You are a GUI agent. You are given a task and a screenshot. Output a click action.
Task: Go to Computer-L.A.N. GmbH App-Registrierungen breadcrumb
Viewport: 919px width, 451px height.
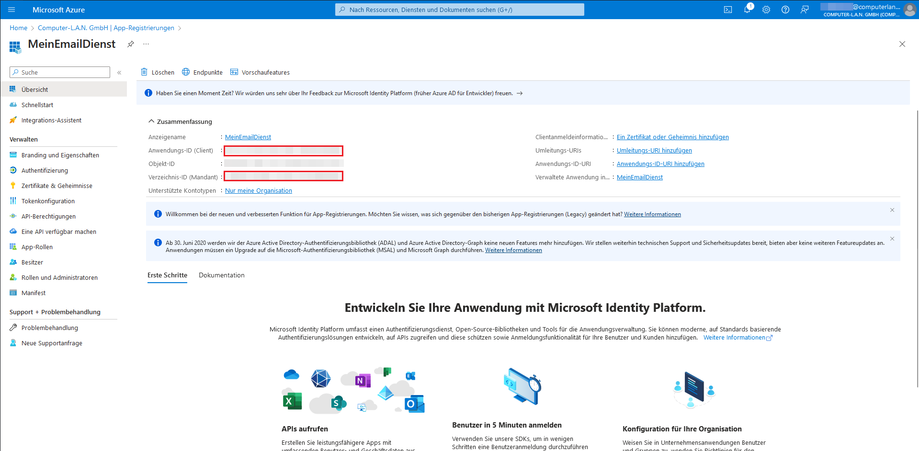click(x=106, y=28)
